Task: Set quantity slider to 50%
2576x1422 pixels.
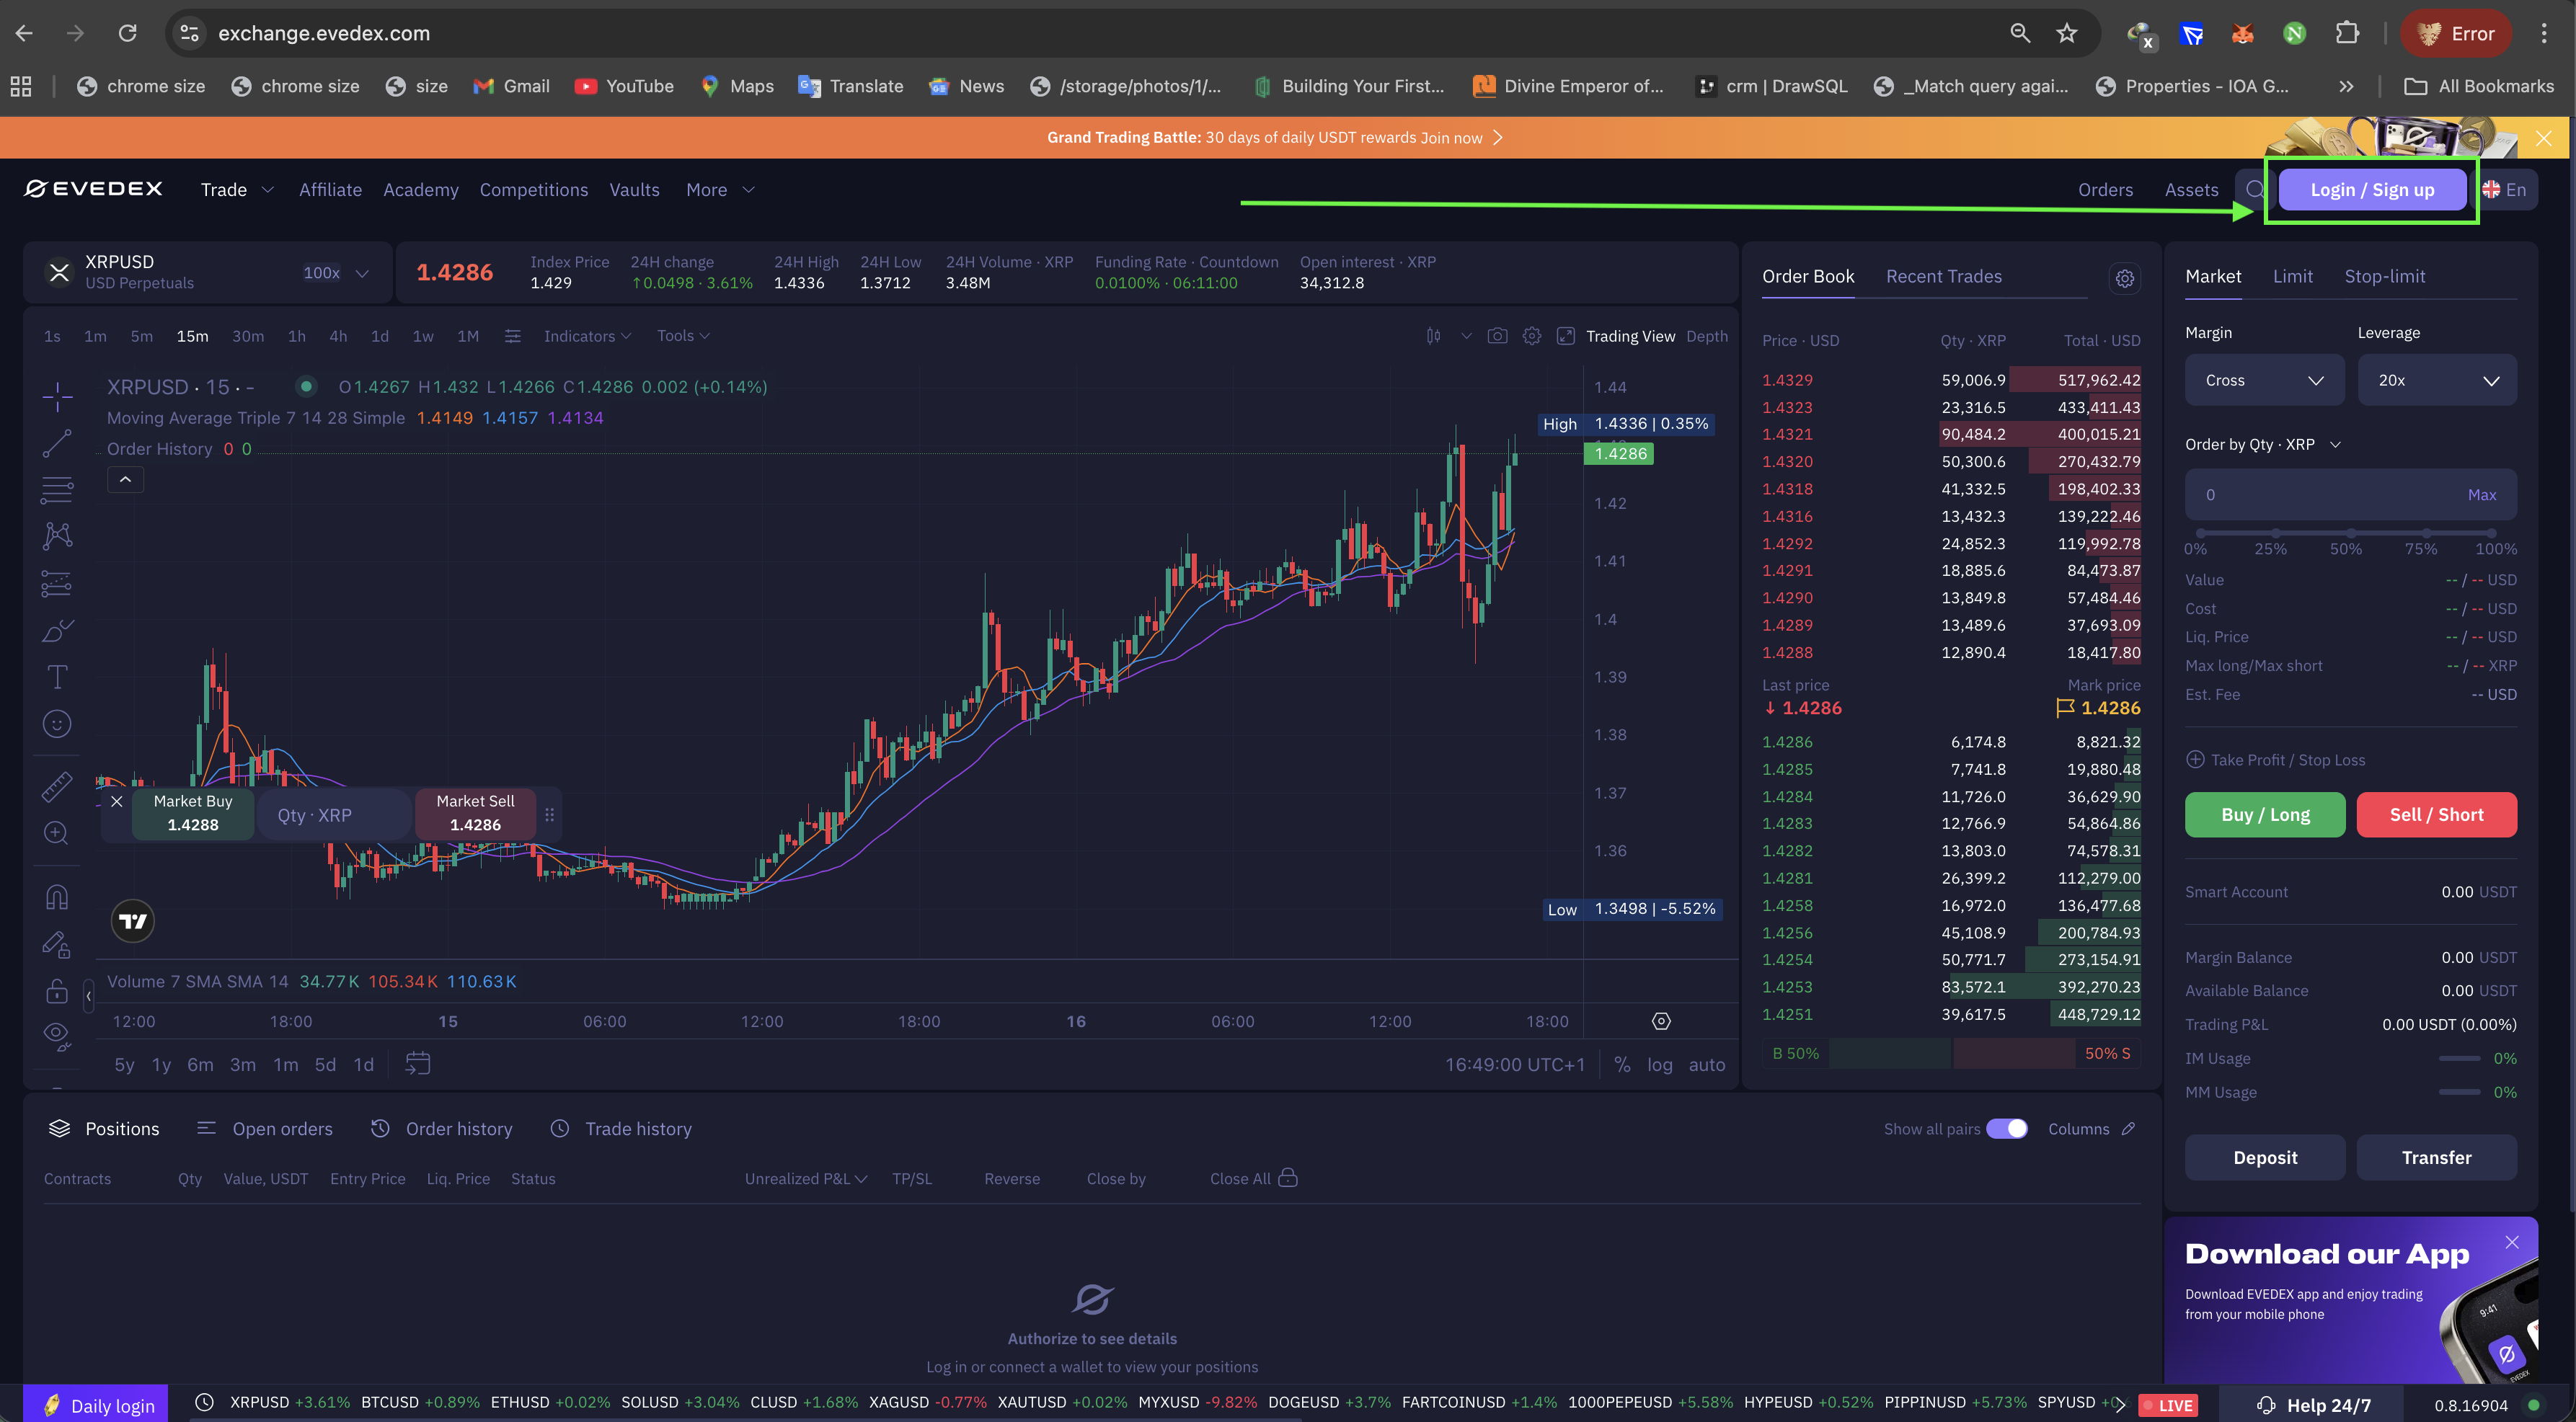Action: (x=2350, y=533)
